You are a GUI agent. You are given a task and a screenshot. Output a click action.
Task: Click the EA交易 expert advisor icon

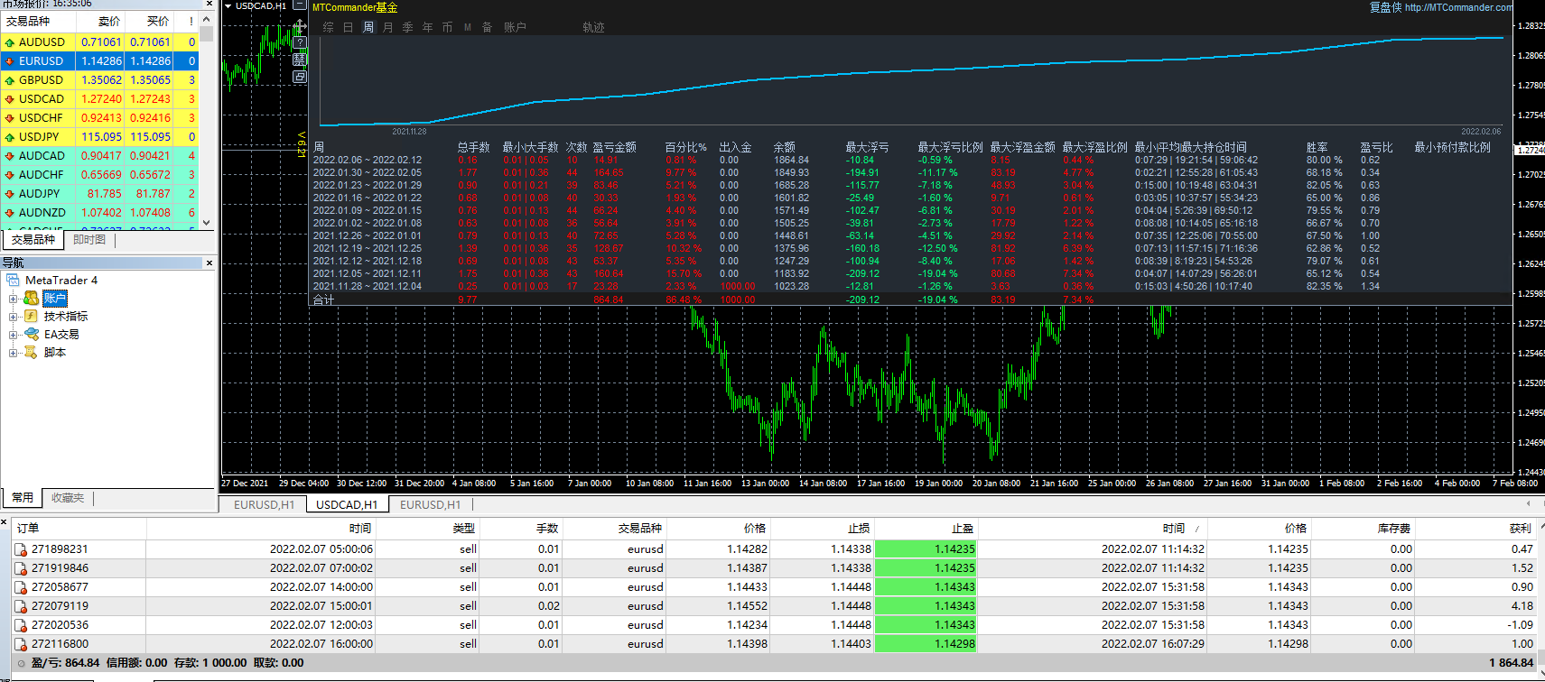31,335
